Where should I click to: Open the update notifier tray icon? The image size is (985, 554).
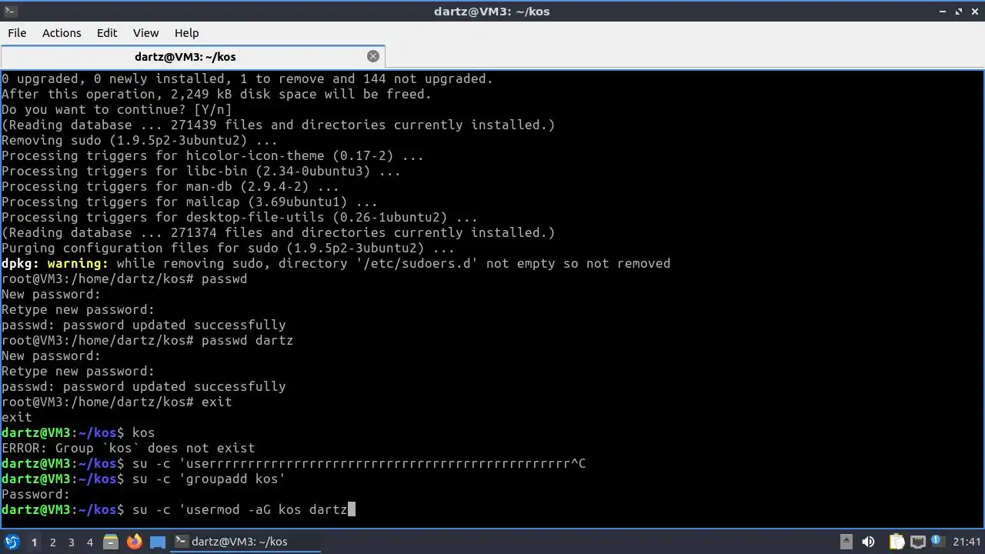point(938,542)
